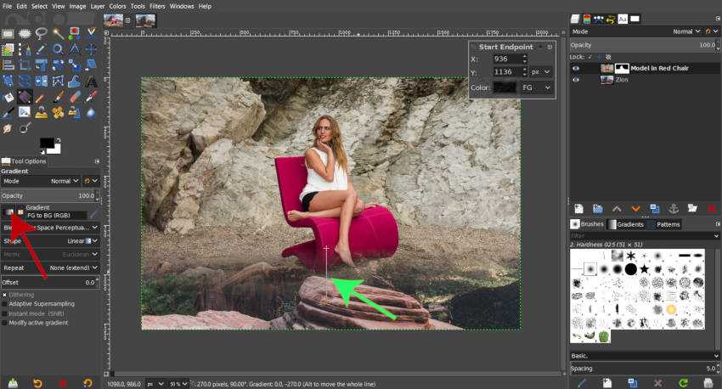
Task: Enable Adaptive Supersampling checkbox
Action: pos(5,302)
